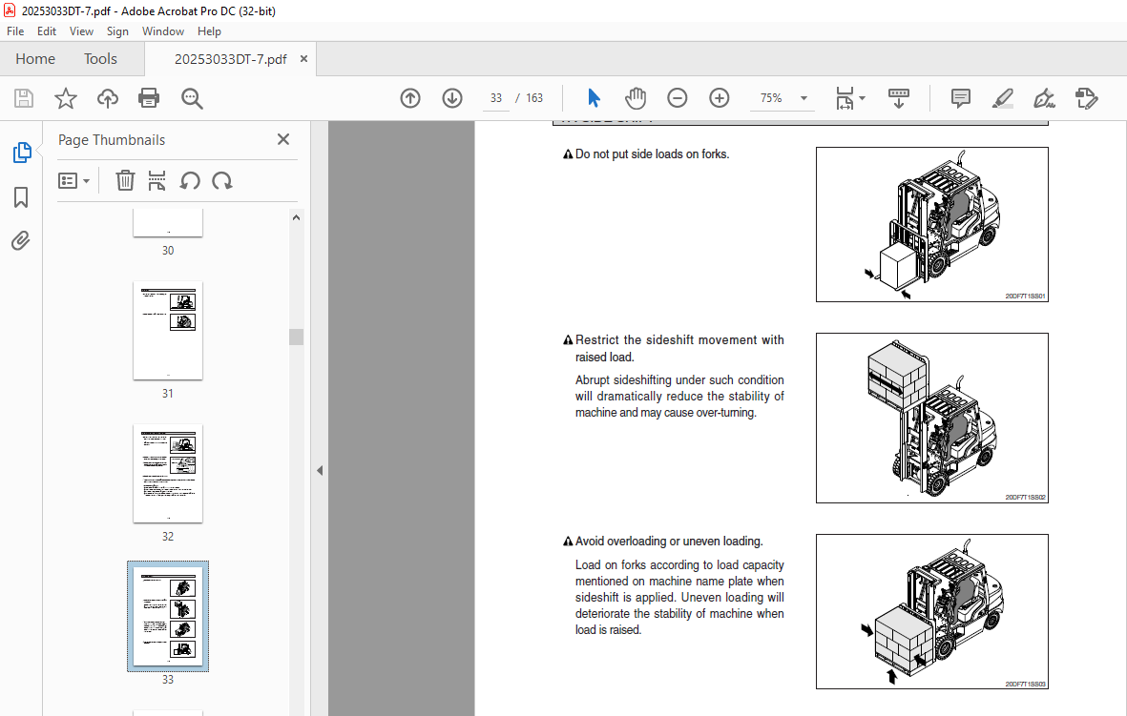Open the Edit menu
Viewport: 1127px width, 716px height.
[47, 31]
